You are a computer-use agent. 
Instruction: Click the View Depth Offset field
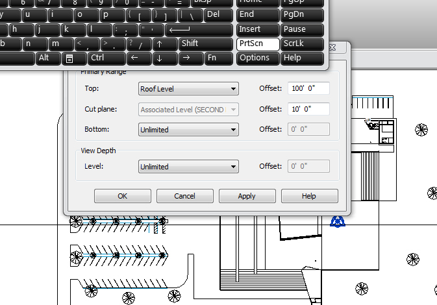coord(308,166)
